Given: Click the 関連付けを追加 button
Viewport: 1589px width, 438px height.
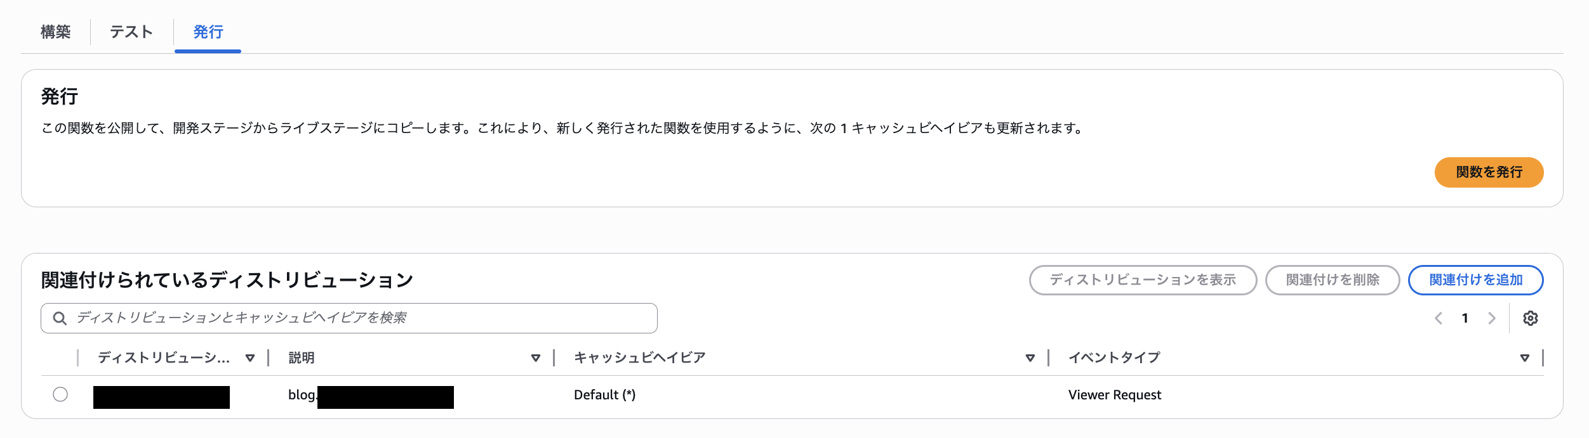Looking at the screenshot, I should pos(1475,280).
